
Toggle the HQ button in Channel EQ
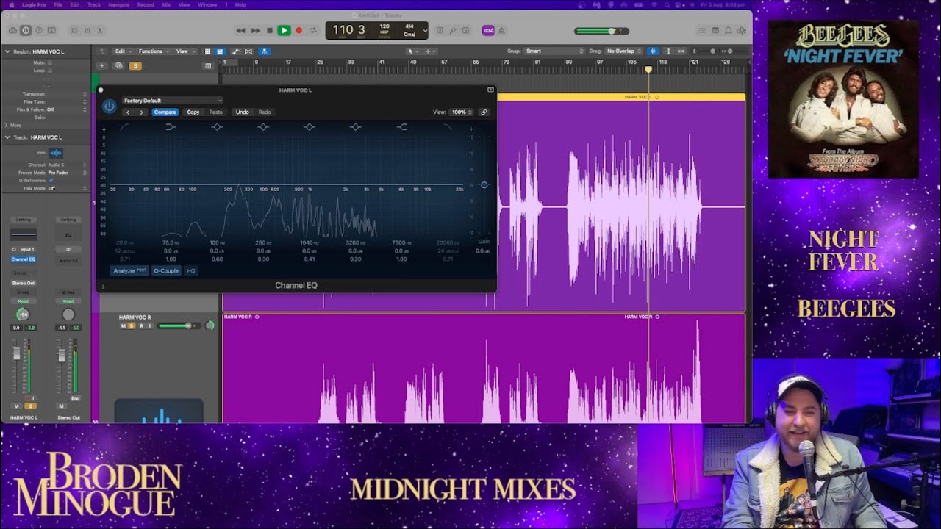190,271
